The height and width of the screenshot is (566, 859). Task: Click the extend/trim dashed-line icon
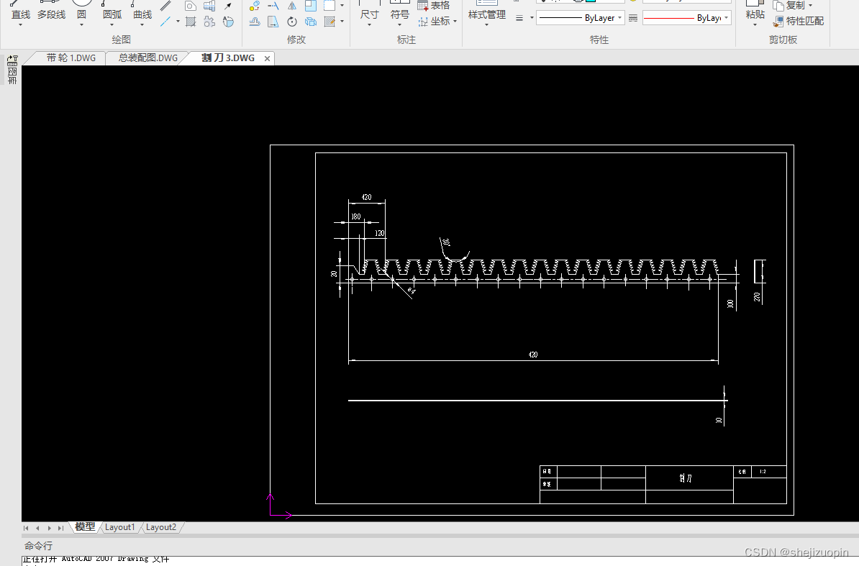pos(273,6)
